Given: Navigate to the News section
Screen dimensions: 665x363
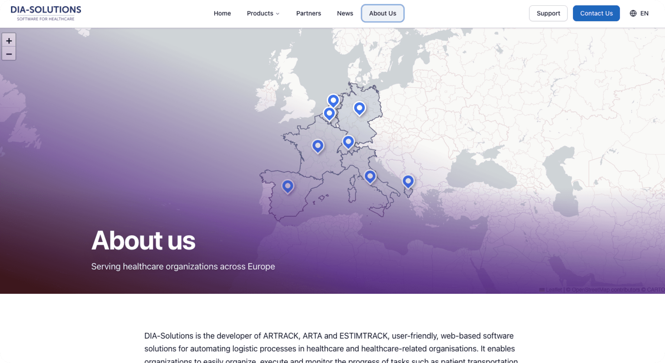Looking at the screenshot, I should (x=345, y=13).
